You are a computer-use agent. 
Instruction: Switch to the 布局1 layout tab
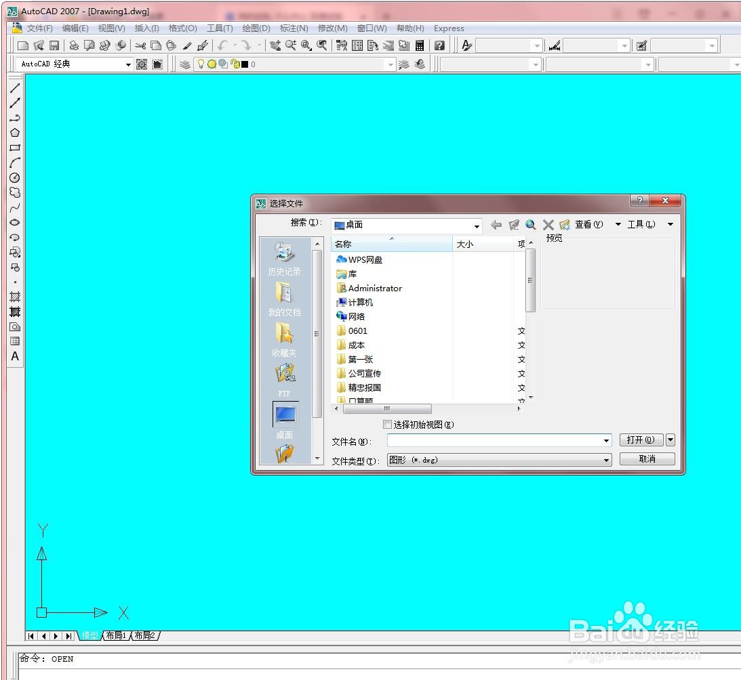coord(116,635)
